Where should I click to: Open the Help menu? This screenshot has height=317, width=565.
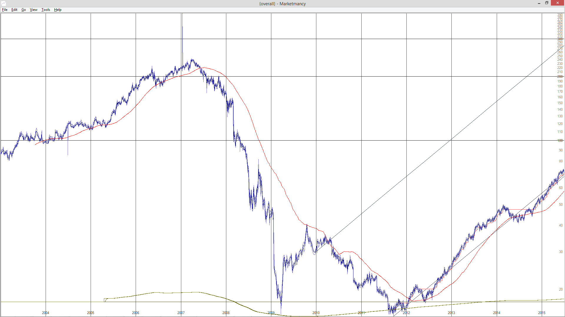(x=58, y=10)
